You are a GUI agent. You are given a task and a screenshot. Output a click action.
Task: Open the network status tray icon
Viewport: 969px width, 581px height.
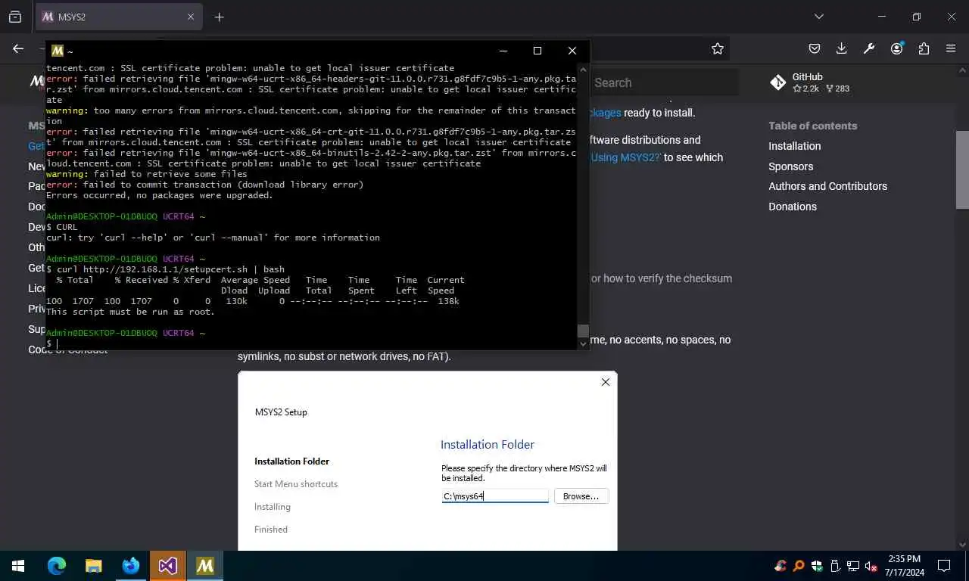point(853,566)
